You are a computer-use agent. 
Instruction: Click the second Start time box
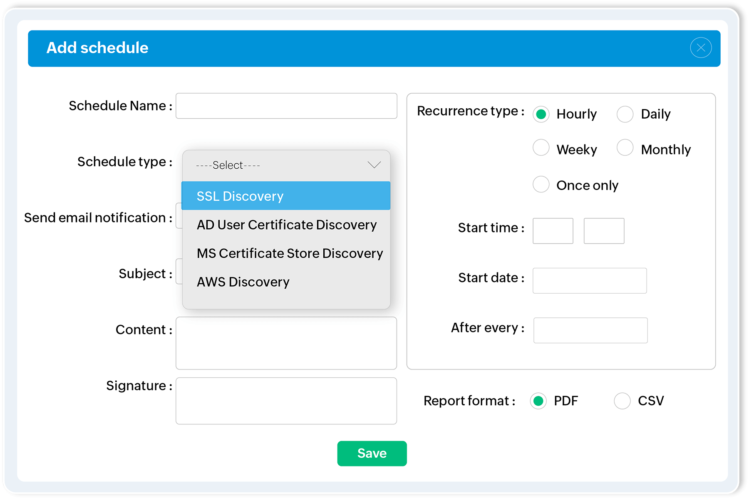pos(604,231)
